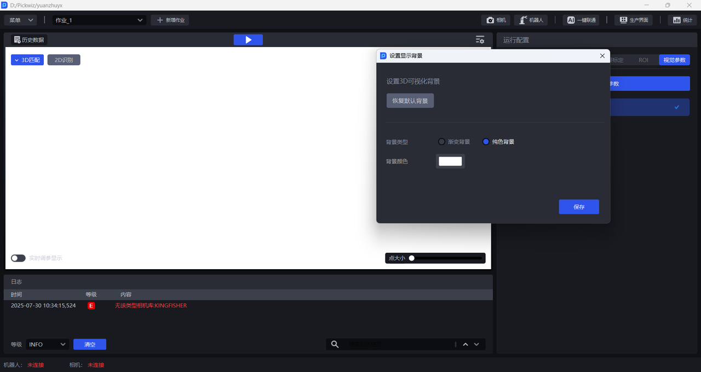The image size is (701, 372).
Task: Open the 历史数据 history data icon
Action: tap(18, 40)
